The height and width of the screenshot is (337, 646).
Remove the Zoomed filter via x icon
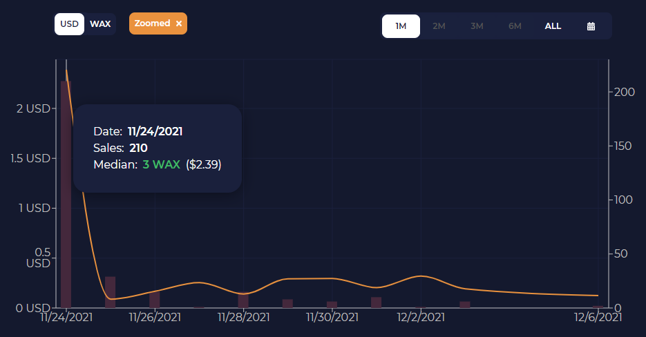[x=179, y=23]
